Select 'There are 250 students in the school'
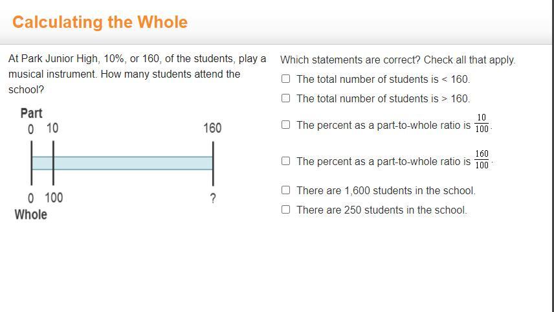554x312 pixels. click(x=286, y=210)
